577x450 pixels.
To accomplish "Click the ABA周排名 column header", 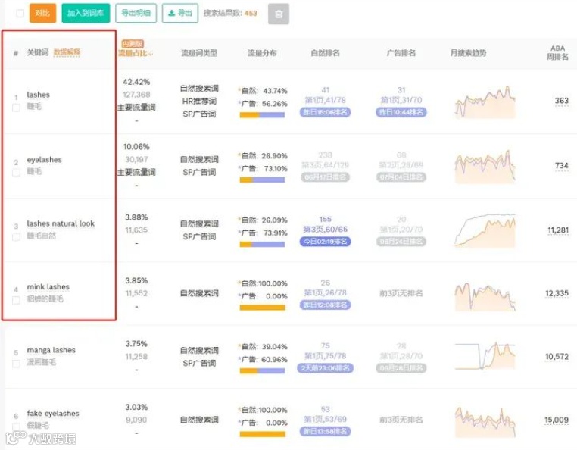I will (x=557, y=53).
